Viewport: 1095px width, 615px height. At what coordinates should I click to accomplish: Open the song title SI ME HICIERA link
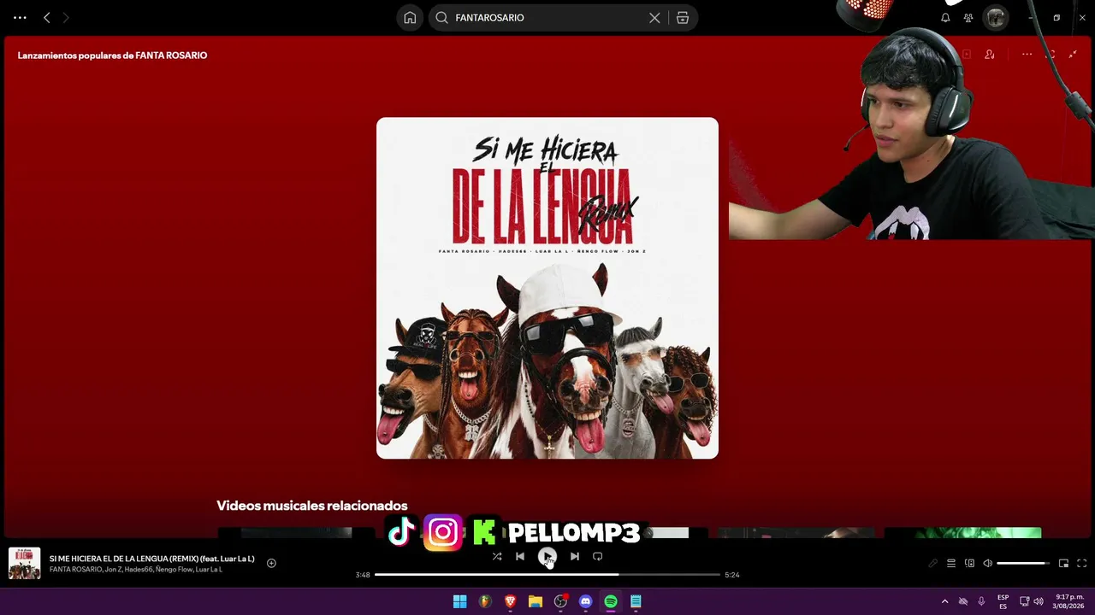pos(152,559)
